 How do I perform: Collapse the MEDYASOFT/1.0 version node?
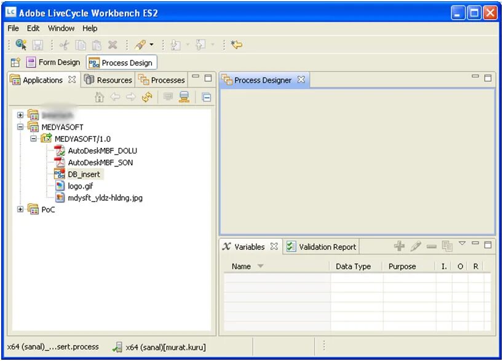click(x=33, y=139)
